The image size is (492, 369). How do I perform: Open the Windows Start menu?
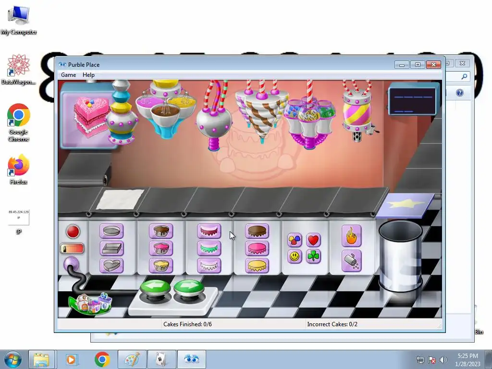12,359
